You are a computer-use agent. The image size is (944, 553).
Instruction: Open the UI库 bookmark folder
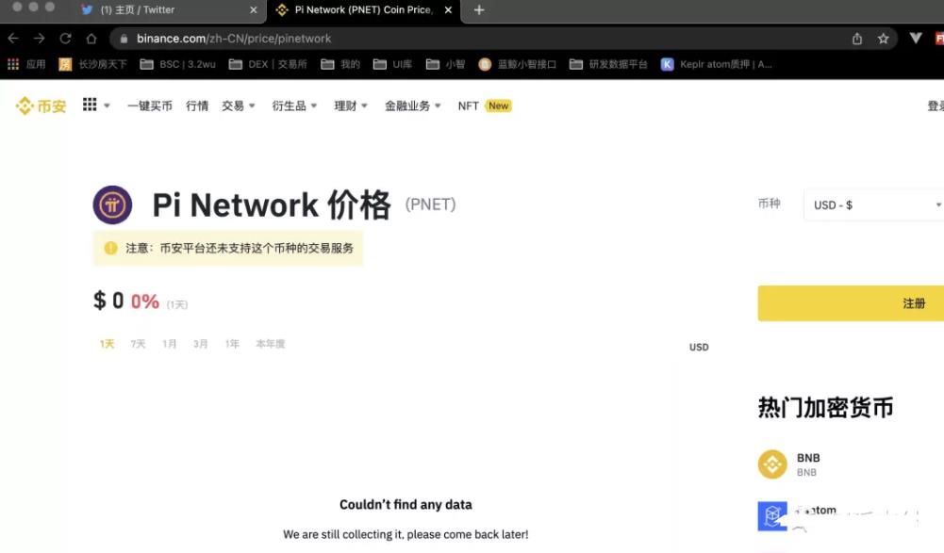[392, 64]
